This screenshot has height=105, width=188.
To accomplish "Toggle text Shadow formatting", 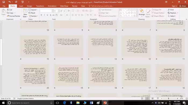I will point(50,15).
